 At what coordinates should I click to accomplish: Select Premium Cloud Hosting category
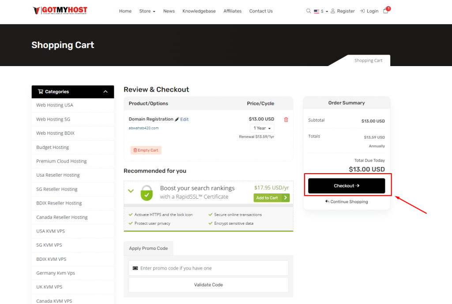pyautogui.click(x=61, y=161)
